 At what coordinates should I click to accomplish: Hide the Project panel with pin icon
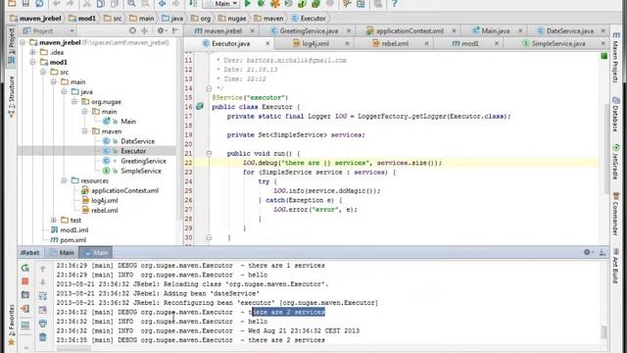pos(175,30)
